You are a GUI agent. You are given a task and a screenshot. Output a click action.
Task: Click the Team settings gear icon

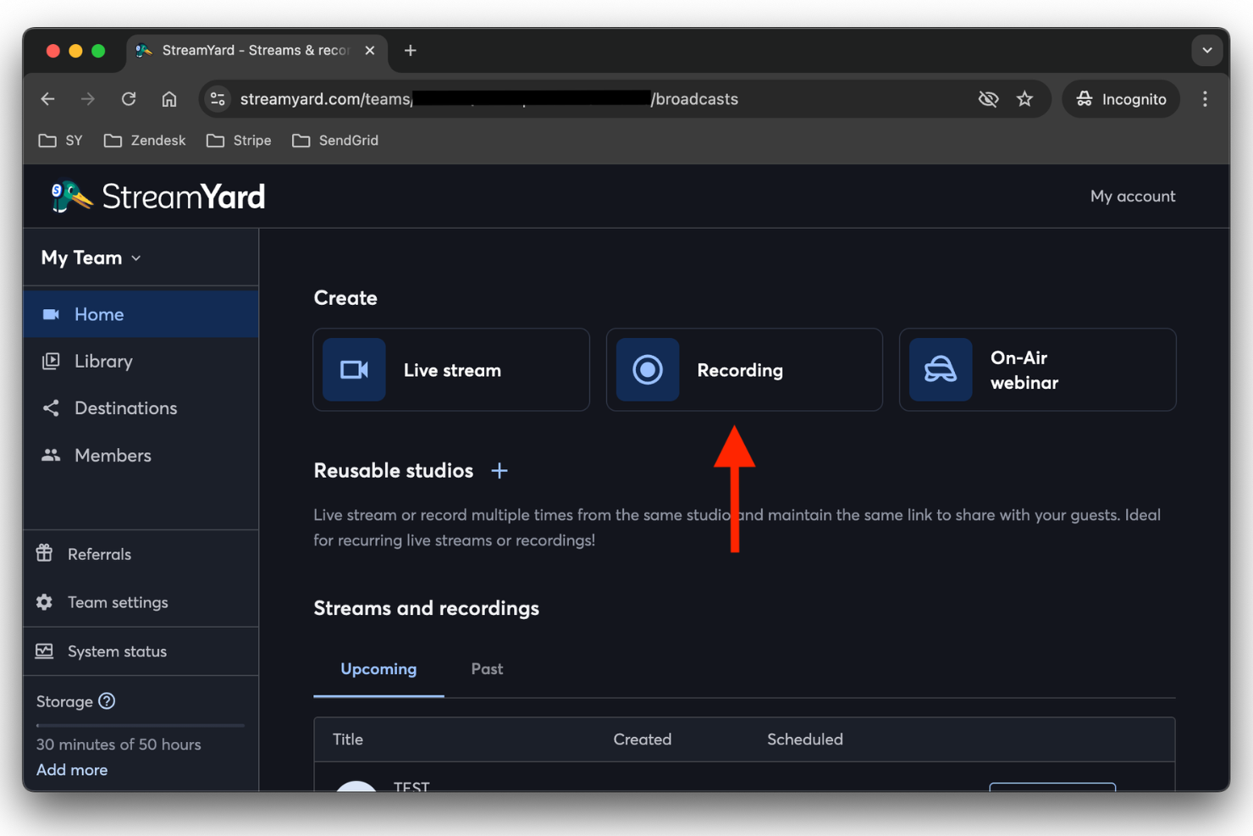(45, 602)
